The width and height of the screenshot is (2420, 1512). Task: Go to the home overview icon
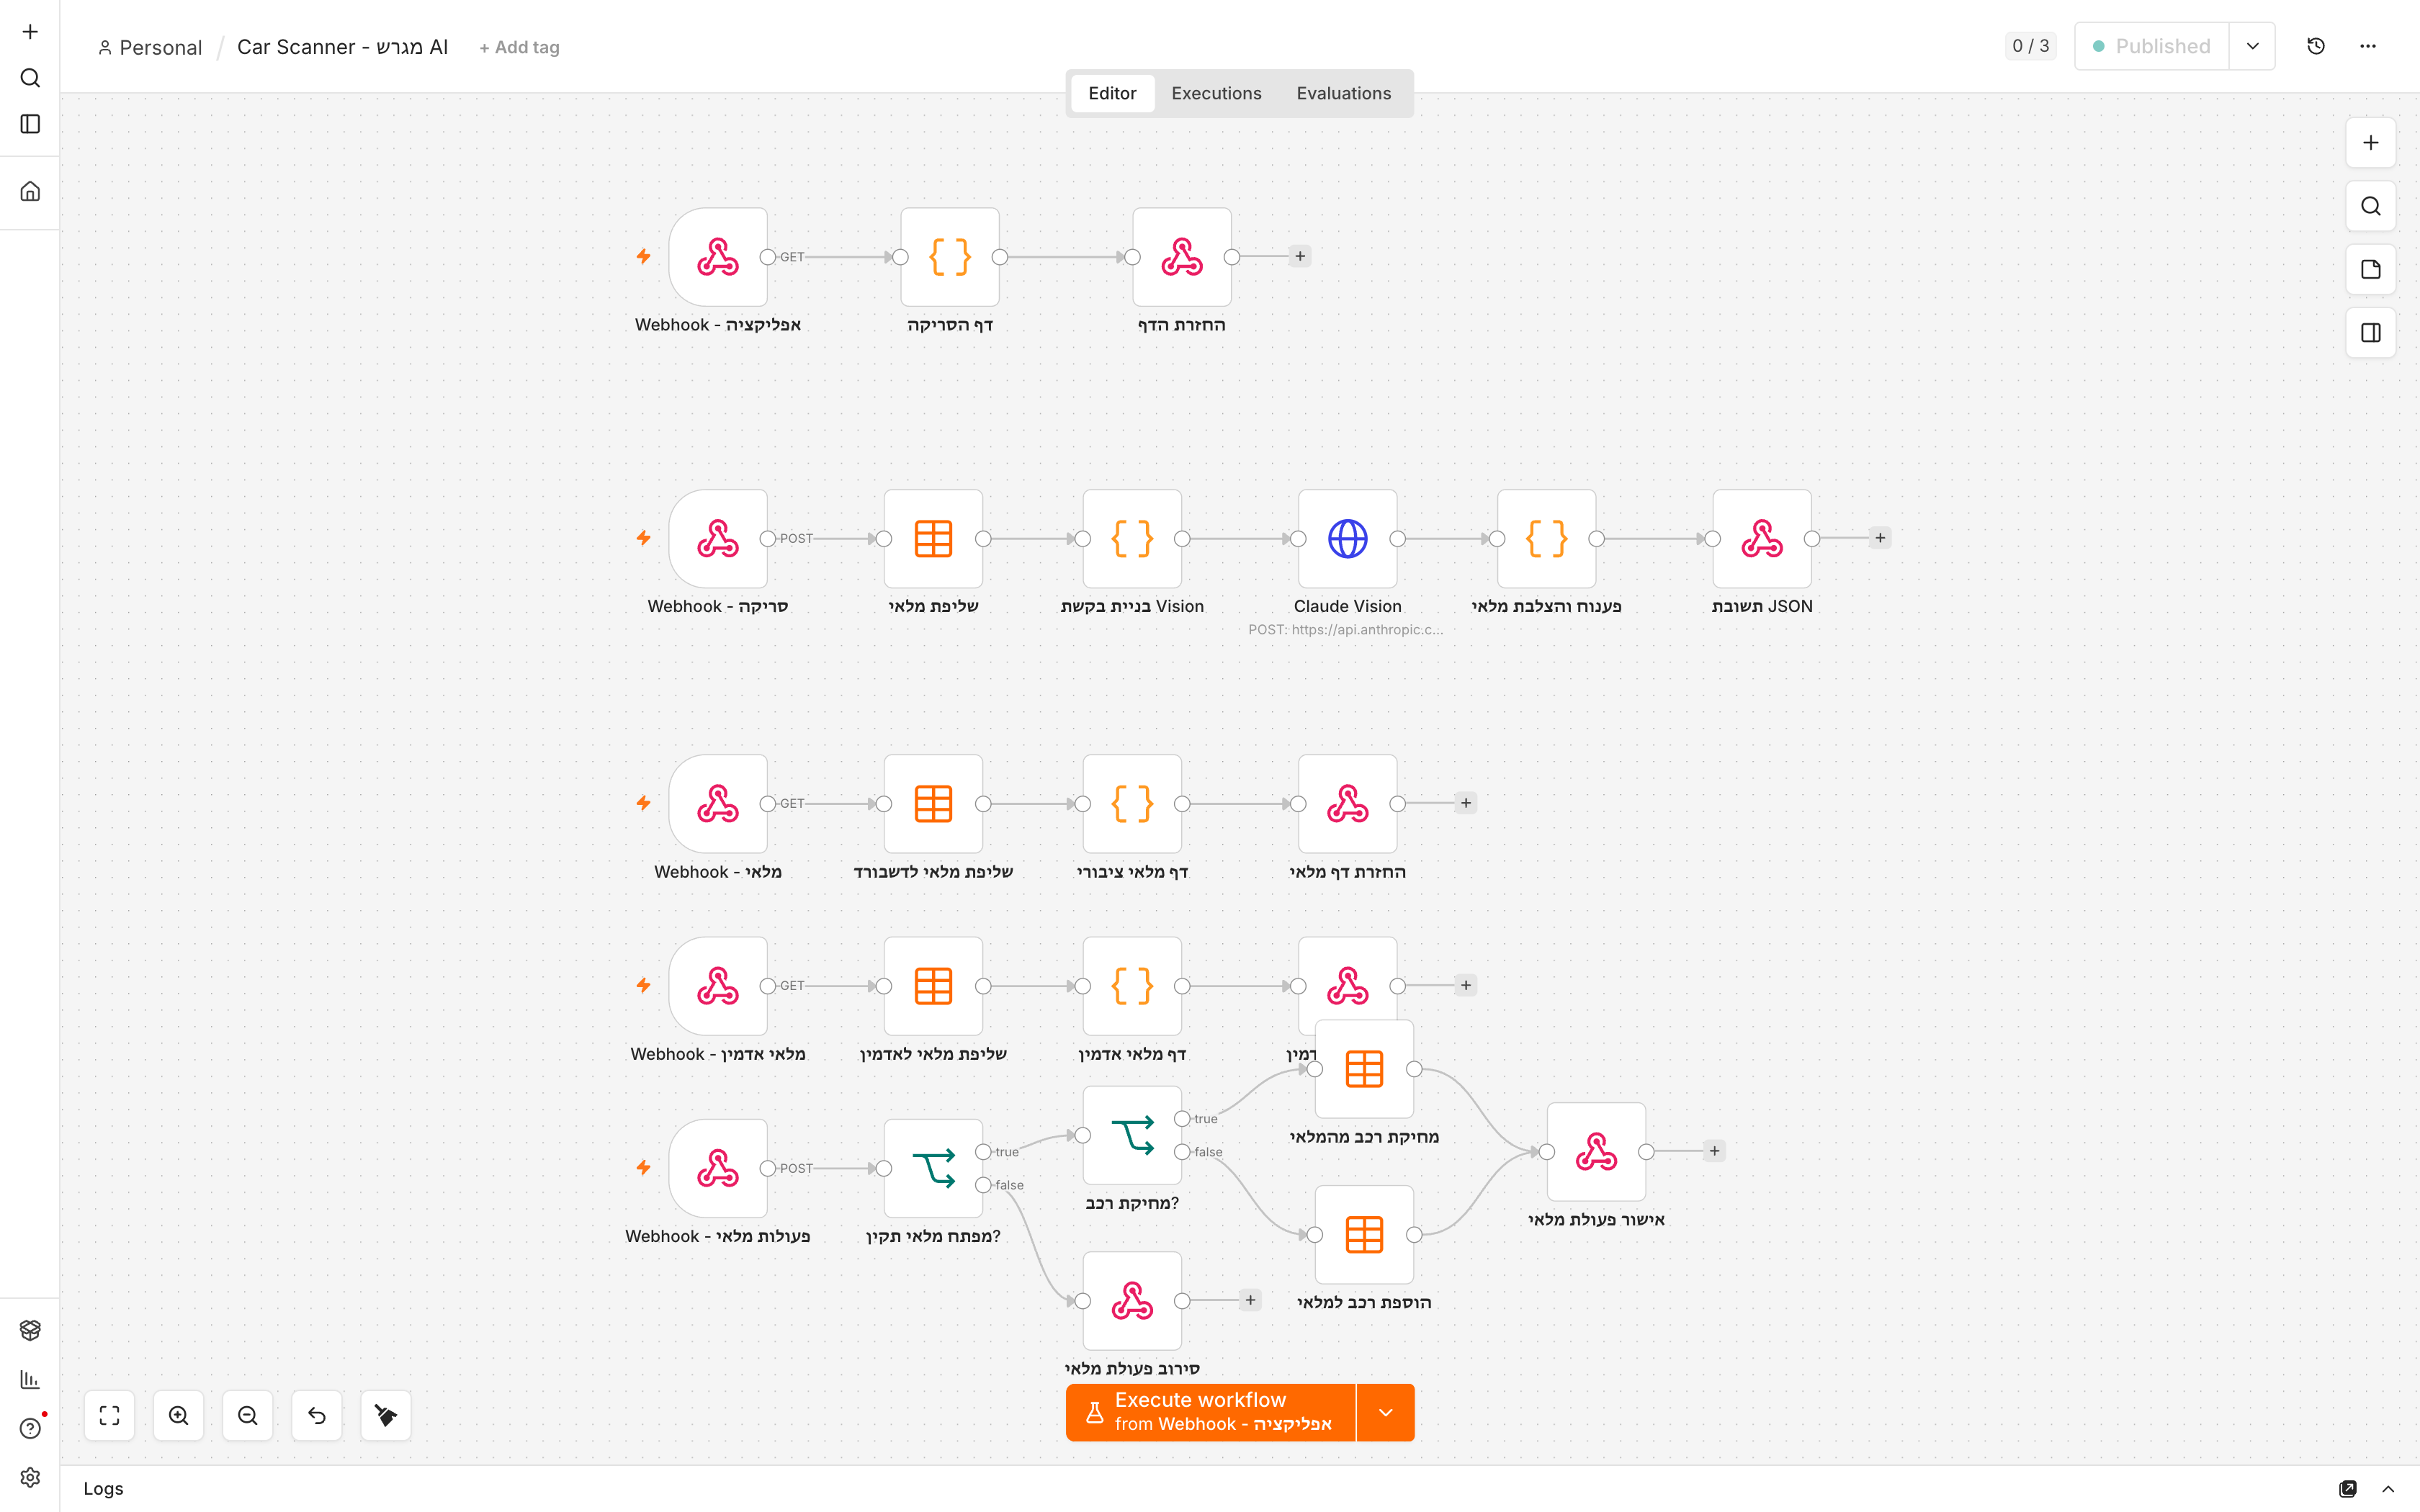pyautogui.click(x=30, y=191)
